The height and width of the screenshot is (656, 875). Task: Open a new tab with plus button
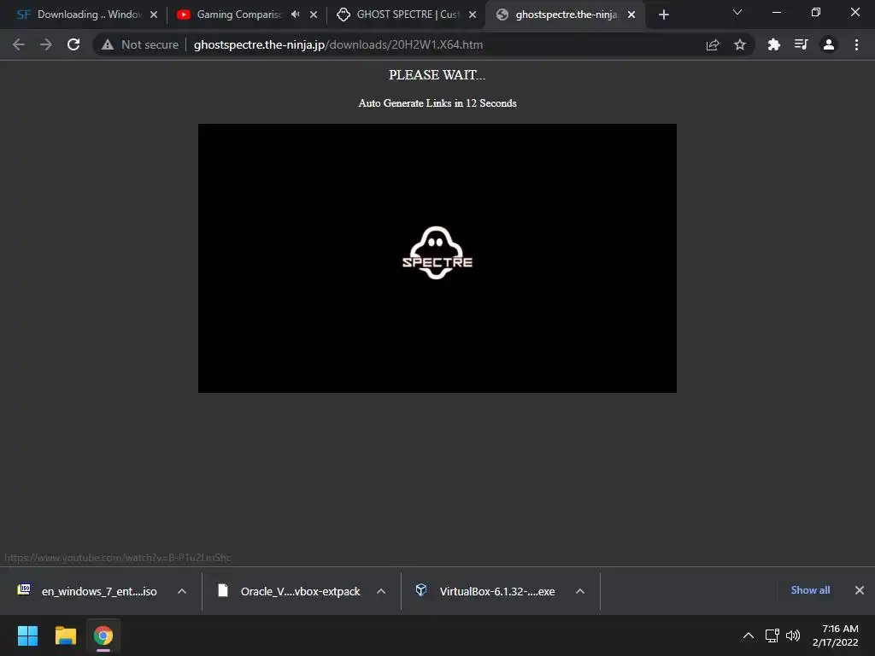663,15
